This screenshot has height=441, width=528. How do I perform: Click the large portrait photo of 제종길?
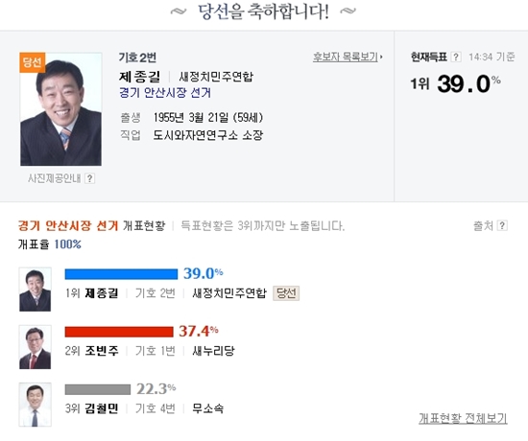click(x=60, y=109)
